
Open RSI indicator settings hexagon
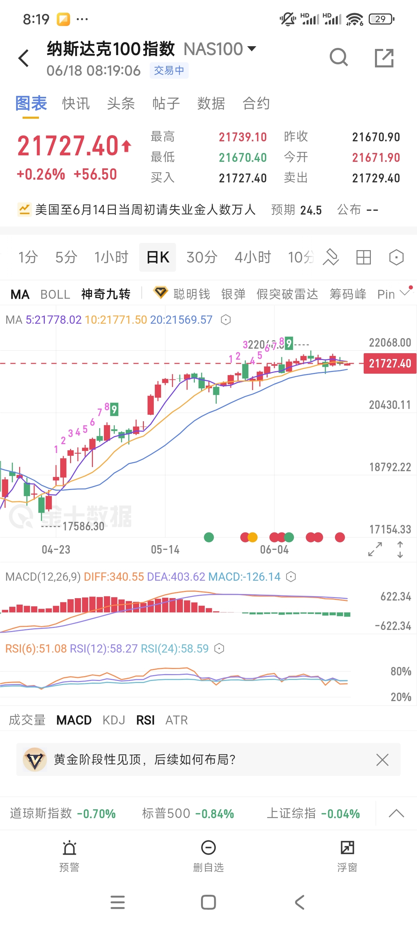(x=219, y=648)
